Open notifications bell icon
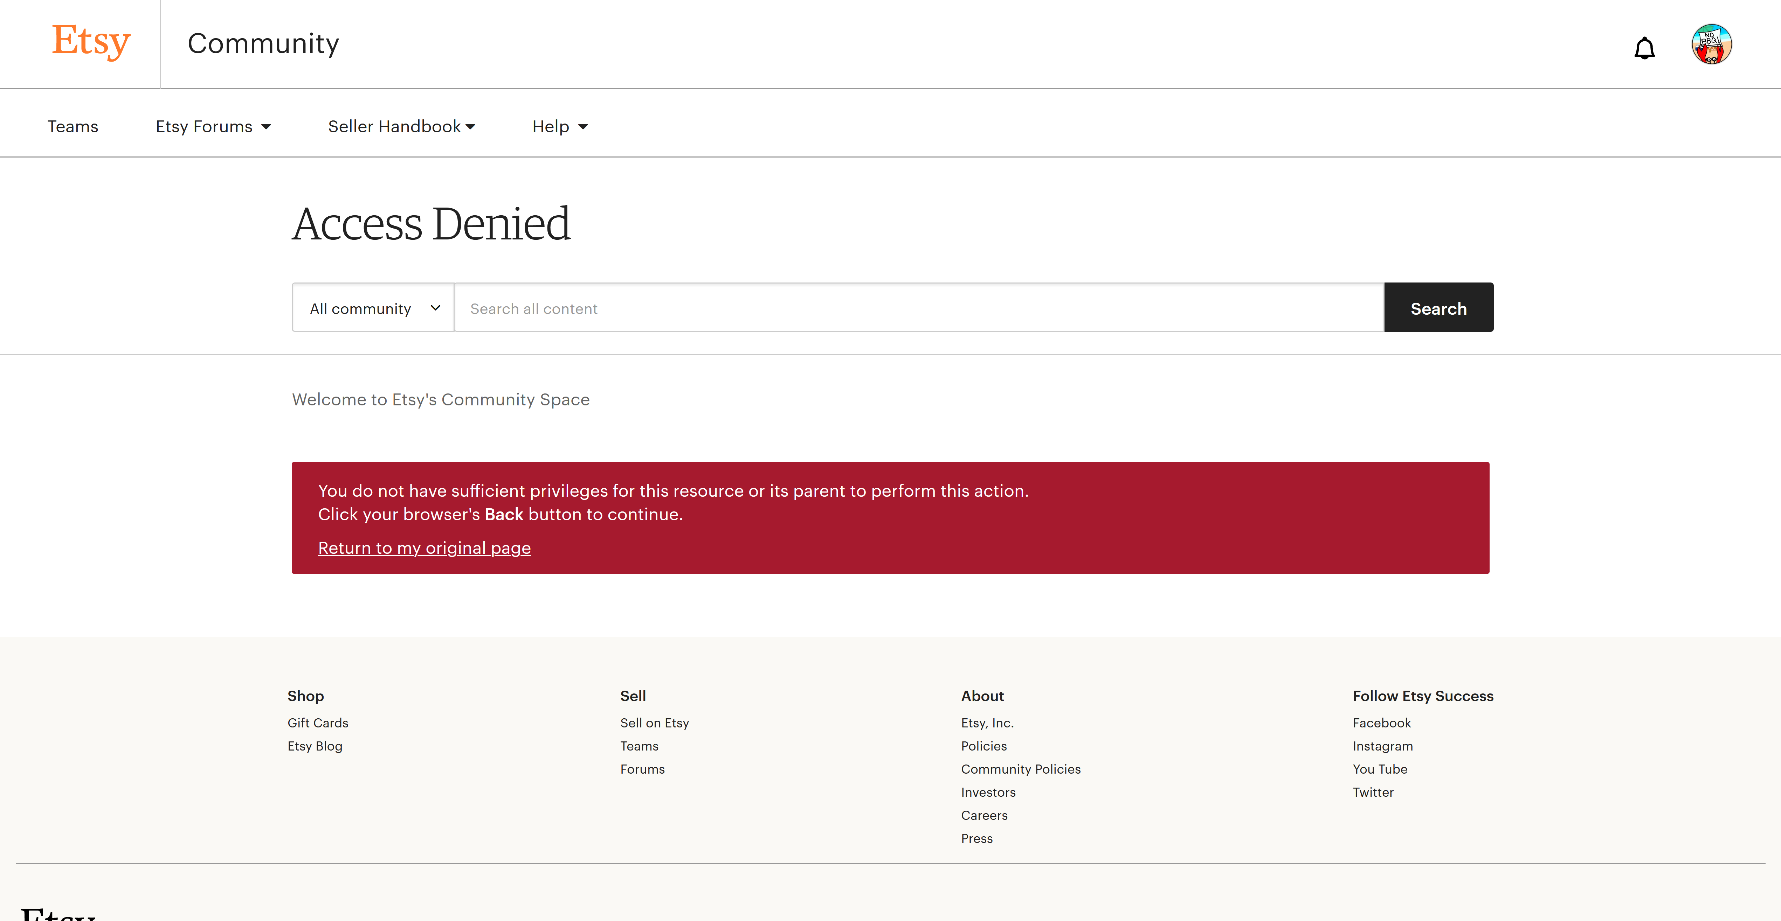This screenshot has width=1781, height=921. (x=1644, y=48)
